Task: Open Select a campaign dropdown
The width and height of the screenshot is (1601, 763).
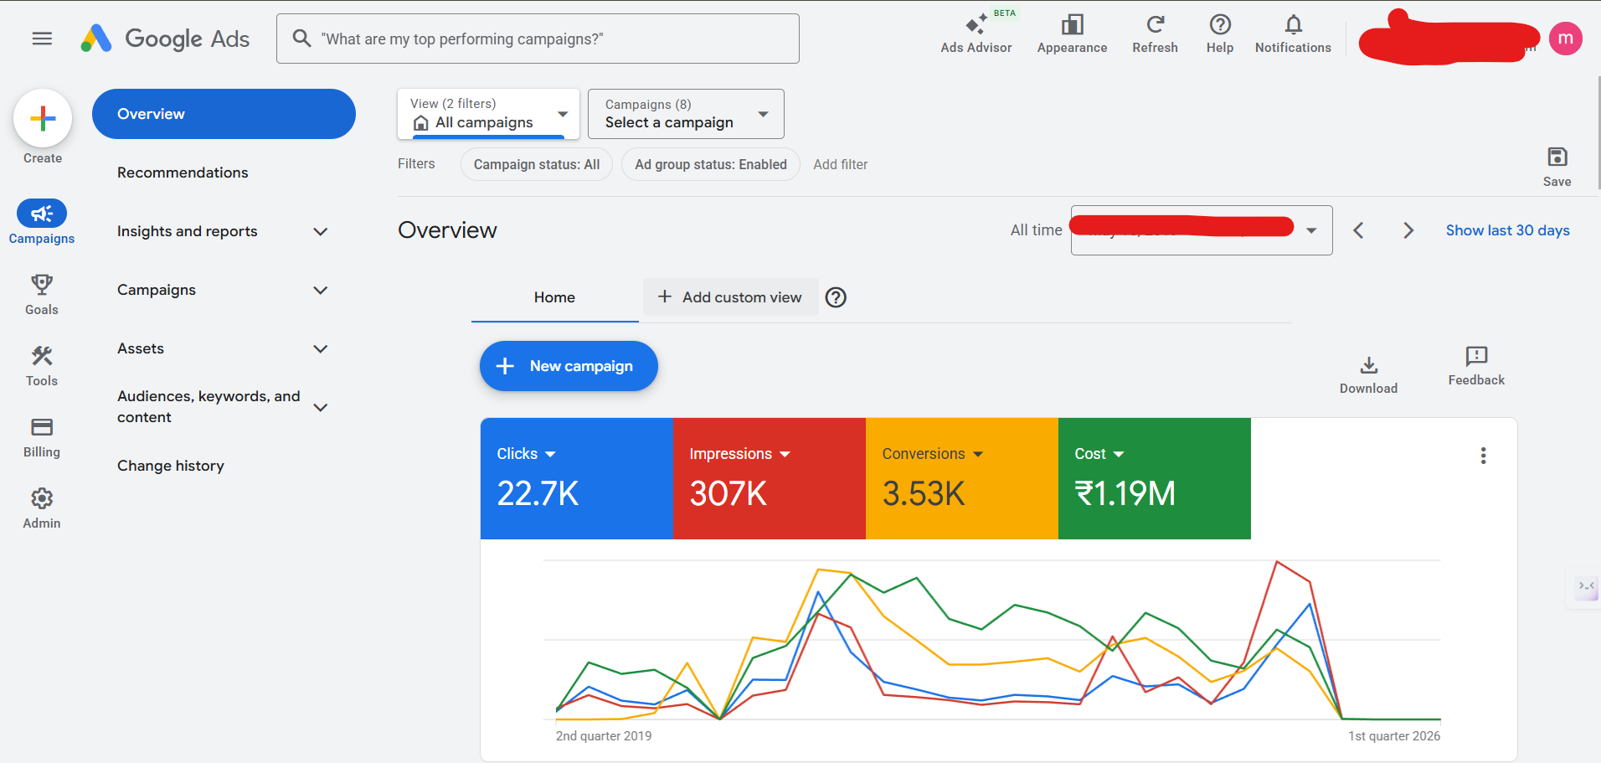Action: click(x=686, y=114)
